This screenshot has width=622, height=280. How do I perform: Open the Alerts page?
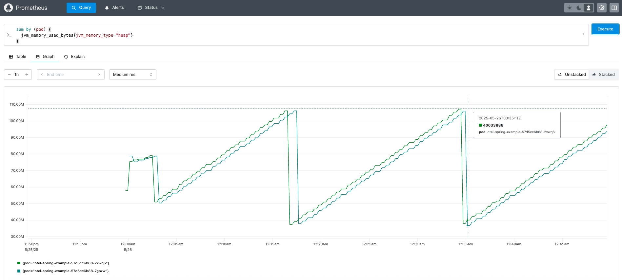tap(114, 8)
